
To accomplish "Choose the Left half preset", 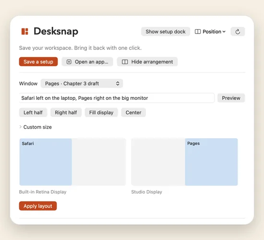I will (33, 112).
